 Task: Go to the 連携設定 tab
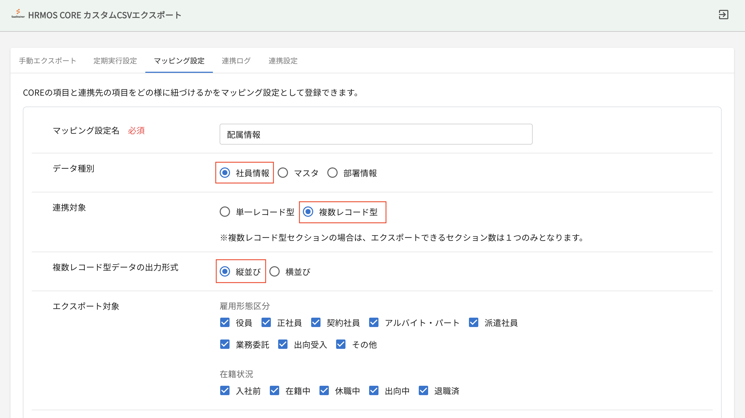pos(283,61)
